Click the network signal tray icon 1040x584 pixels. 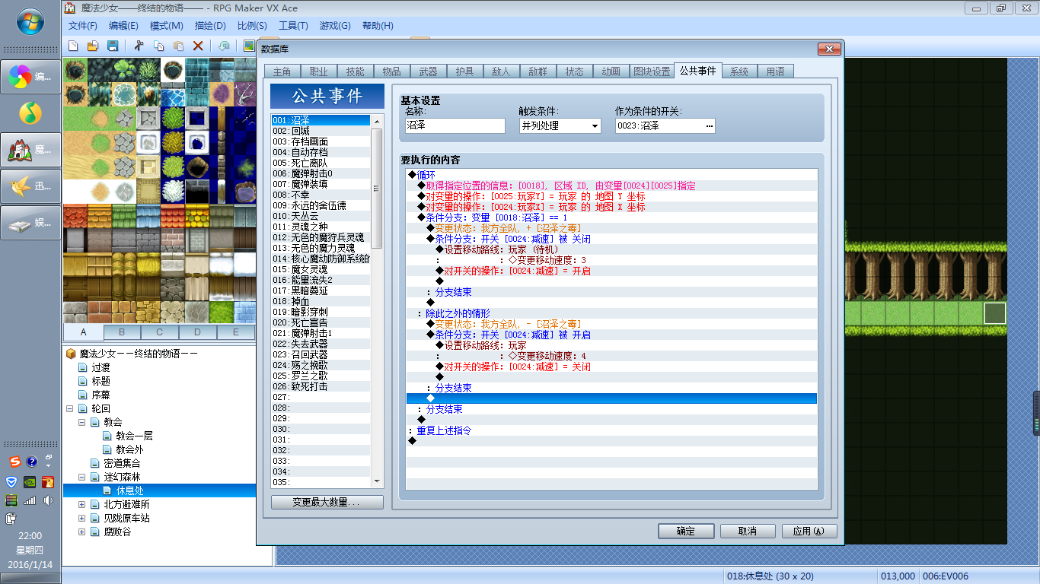click(30, 500)
